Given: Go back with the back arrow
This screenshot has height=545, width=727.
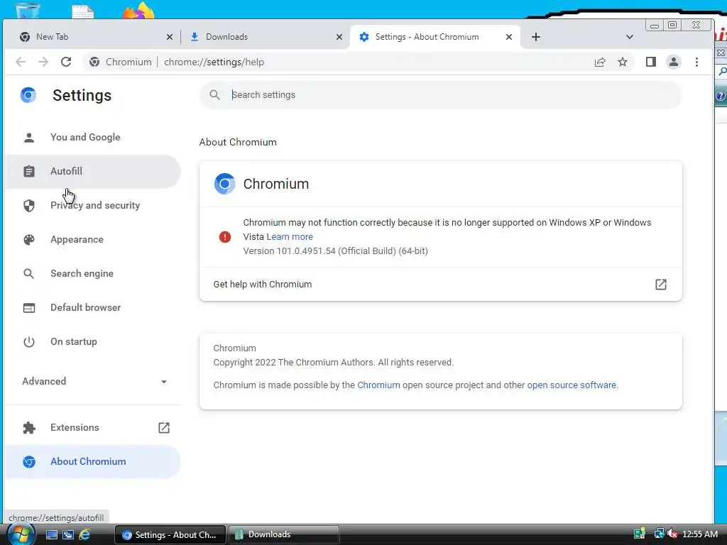Looking at the screenshot, I should coord(21,62).
